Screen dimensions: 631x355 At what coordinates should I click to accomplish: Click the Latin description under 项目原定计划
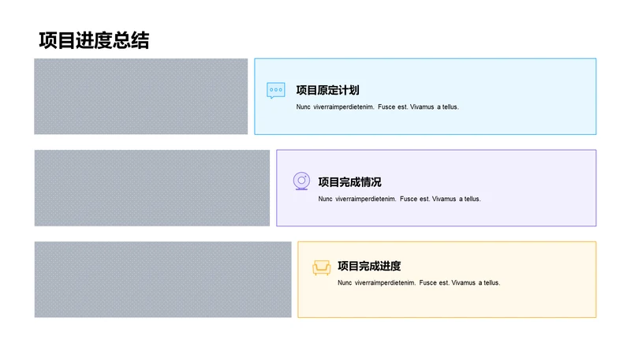[378, 107]
